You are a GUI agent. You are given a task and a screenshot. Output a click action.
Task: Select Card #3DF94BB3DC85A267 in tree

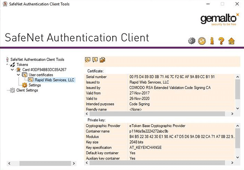44,69
